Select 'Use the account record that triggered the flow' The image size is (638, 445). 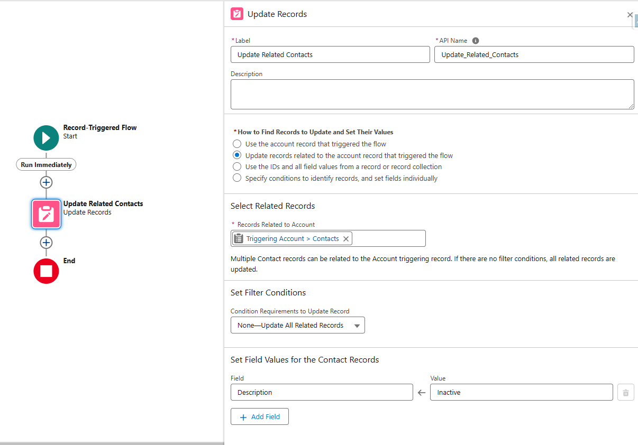point(237,144)
